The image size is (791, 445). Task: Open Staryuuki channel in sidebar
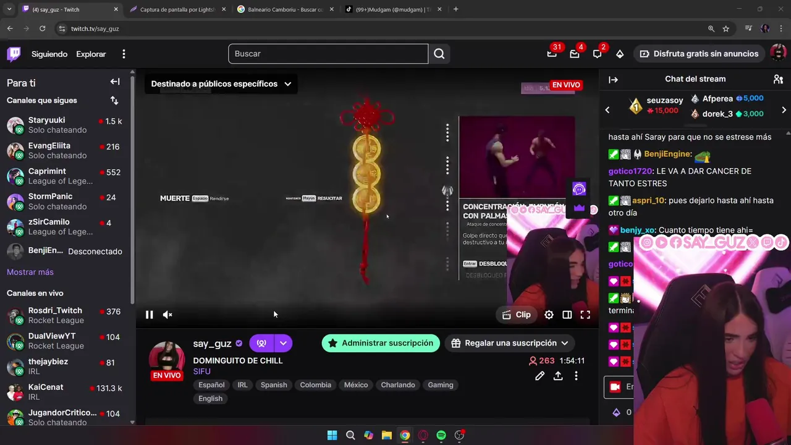click(64, 125)
